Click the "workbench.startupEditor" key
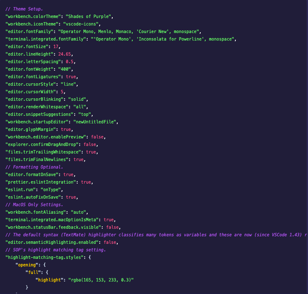This screenshot has width=308, height=294. point(37,122)
